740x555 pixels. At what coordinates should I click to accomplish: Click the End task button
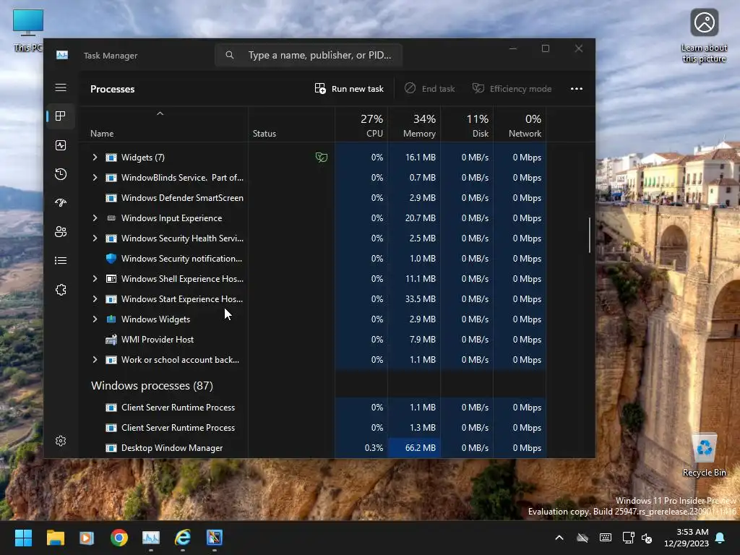[430, 89]
